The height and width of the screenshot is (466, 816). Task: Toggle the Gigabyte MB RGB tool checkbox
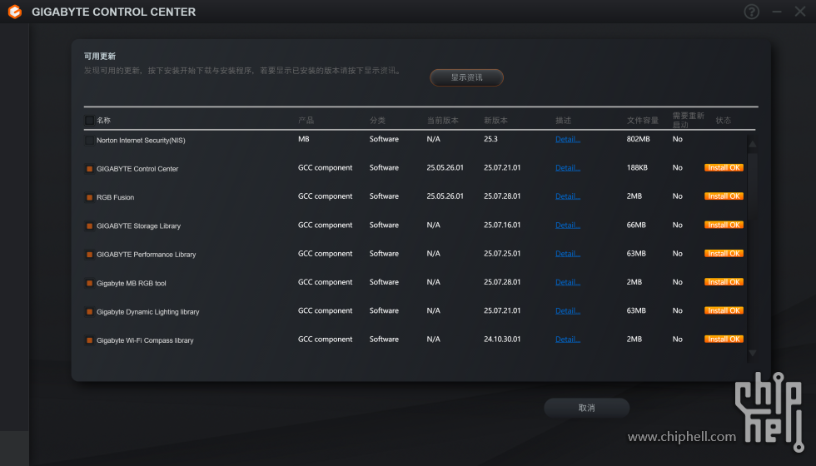tap(90, 284)
